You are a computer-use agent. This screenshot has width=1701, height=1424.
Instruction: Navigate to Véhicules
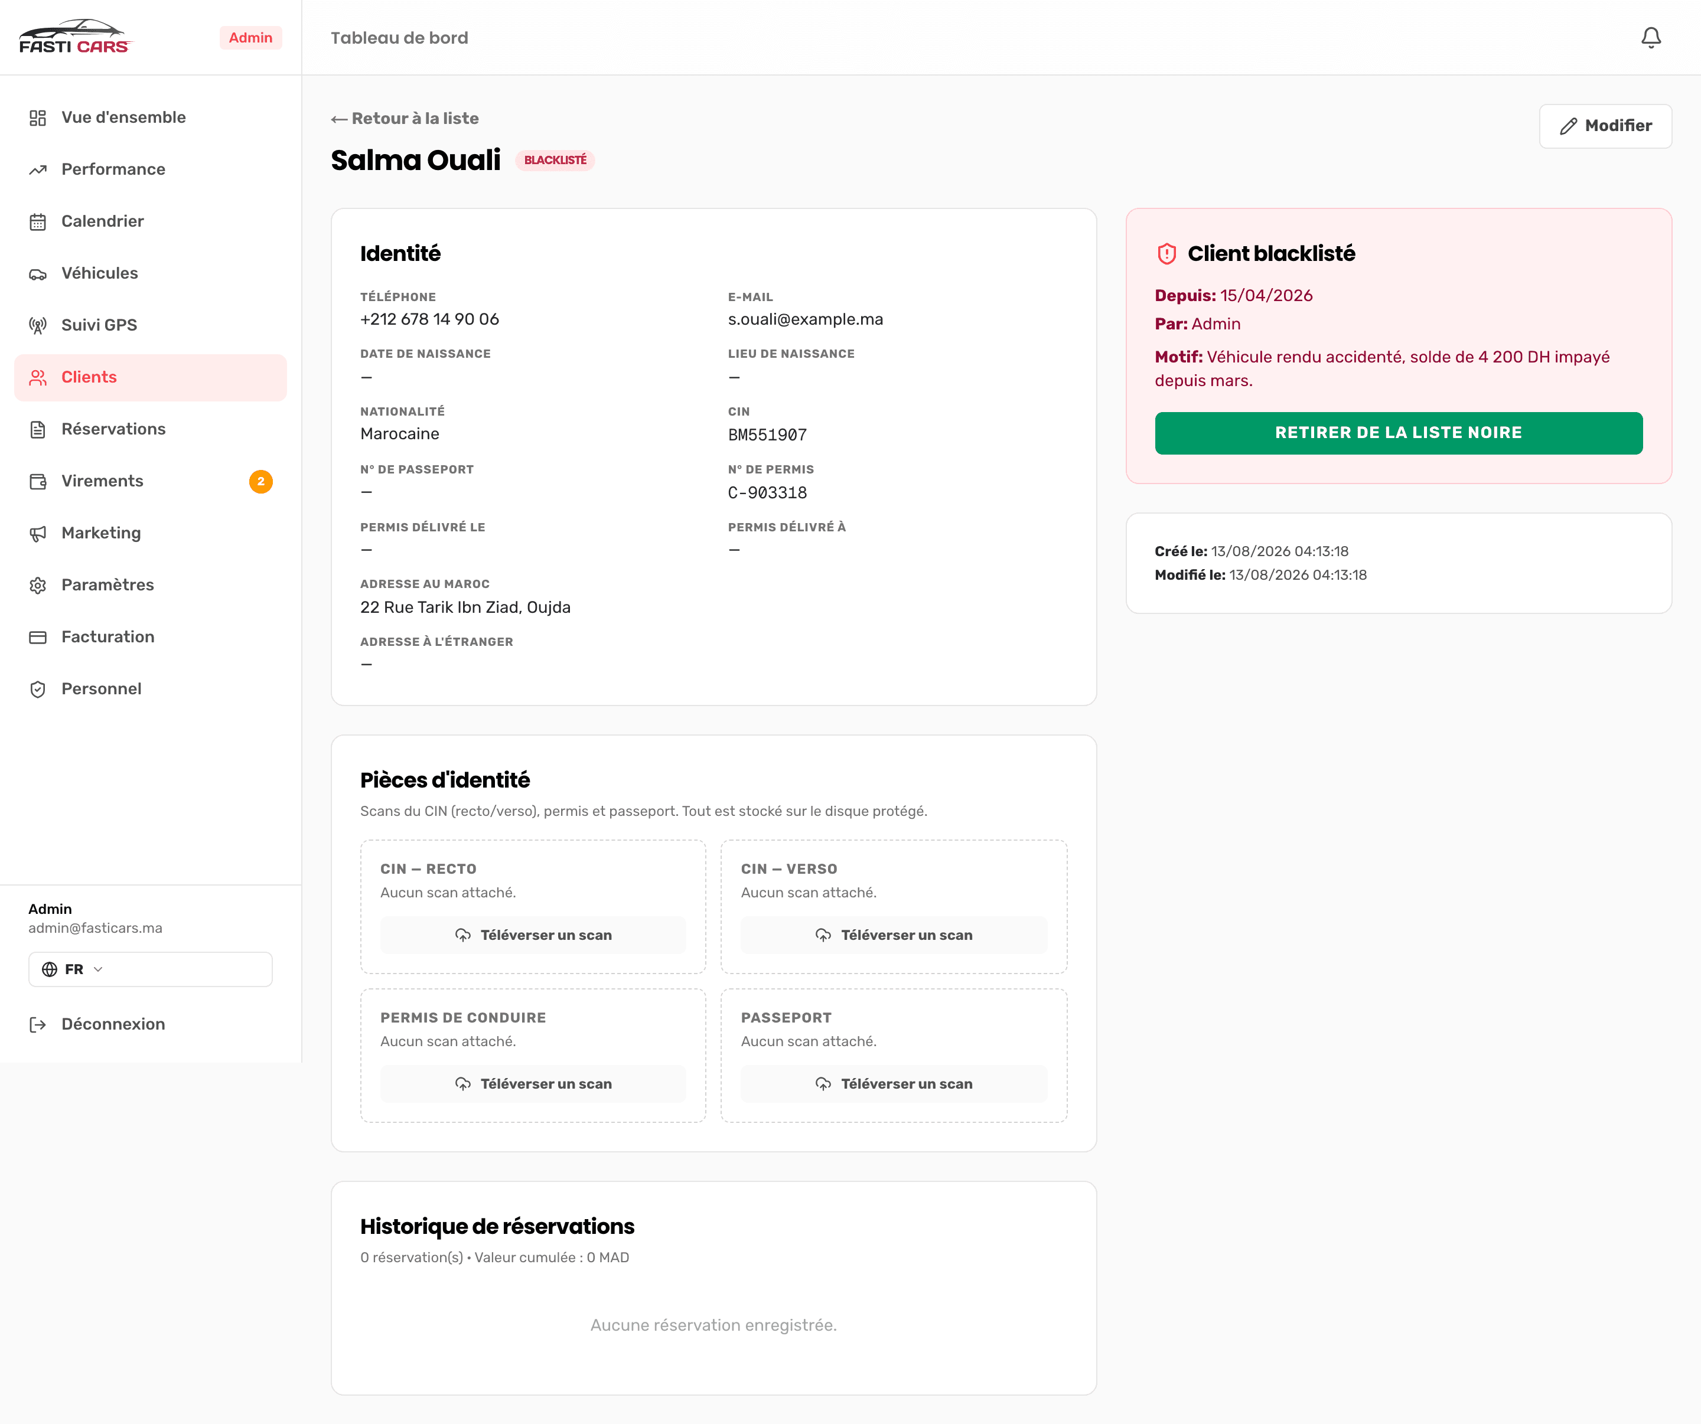(x=151, y=273)
